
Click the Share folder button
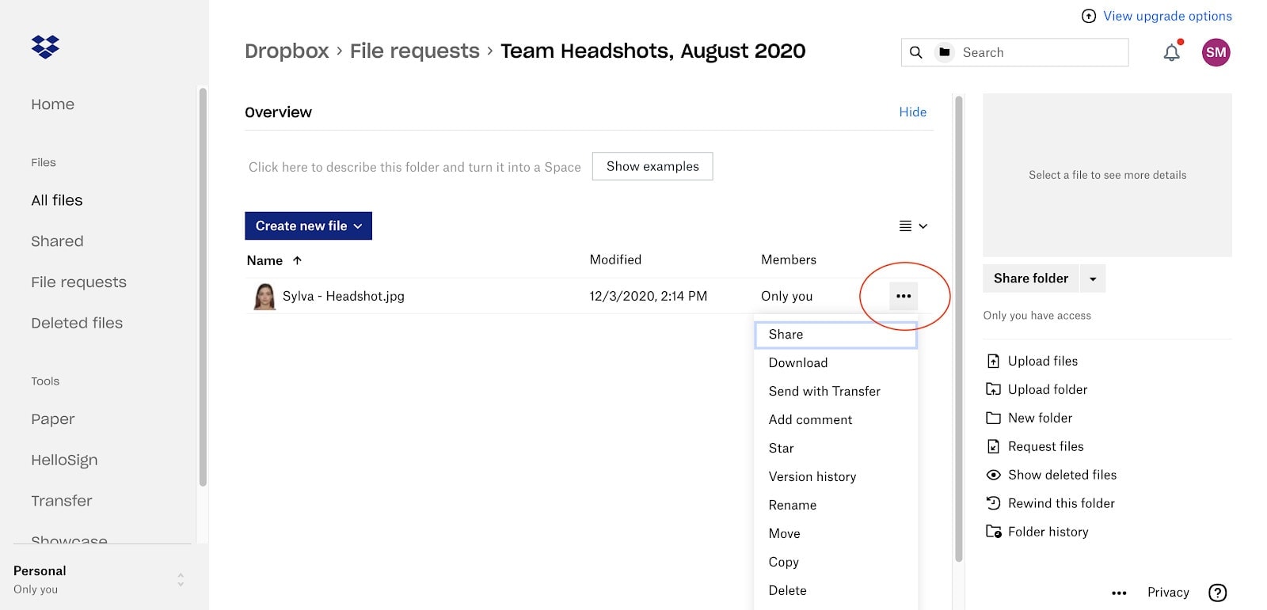pyautogui.click(x=1031, y=278)
